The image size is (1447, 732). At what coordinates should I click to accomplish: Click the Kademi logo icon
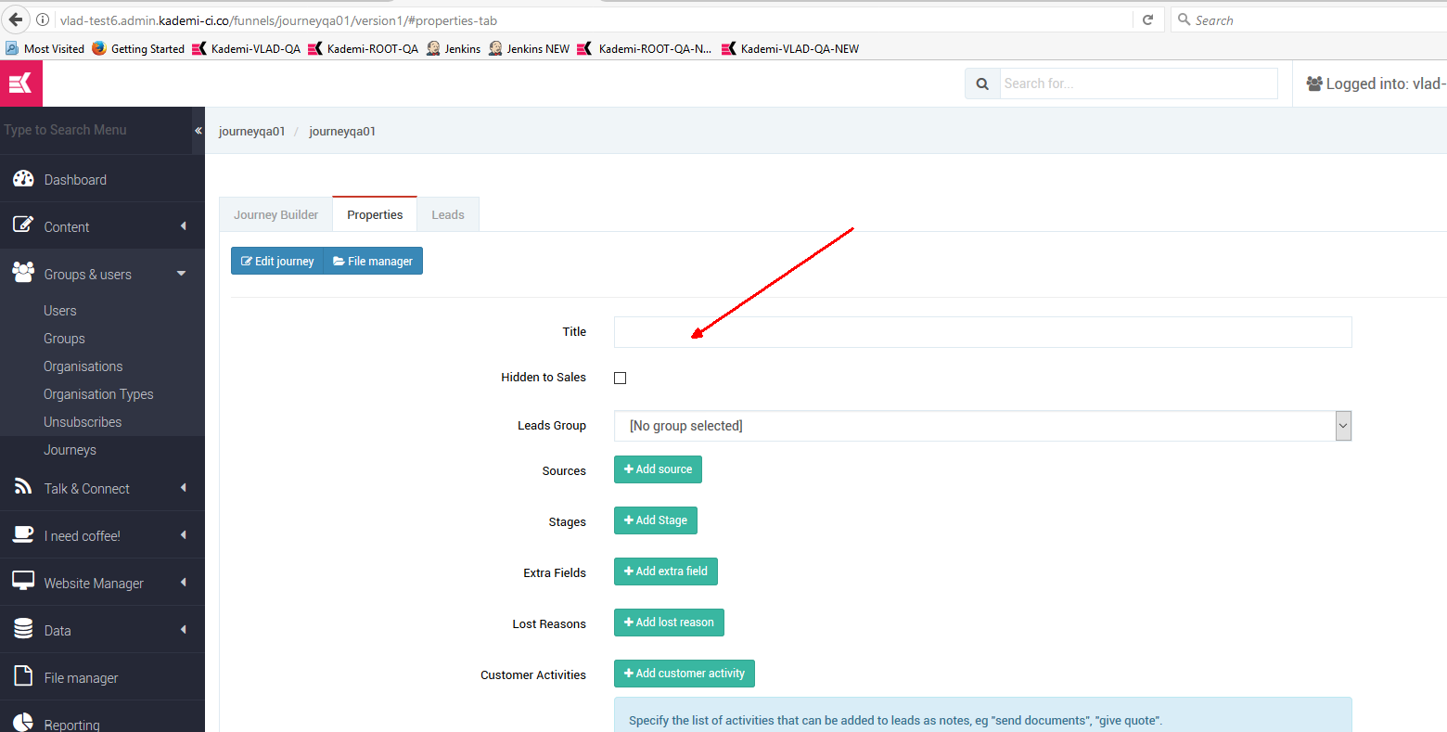tap(20, 83)
